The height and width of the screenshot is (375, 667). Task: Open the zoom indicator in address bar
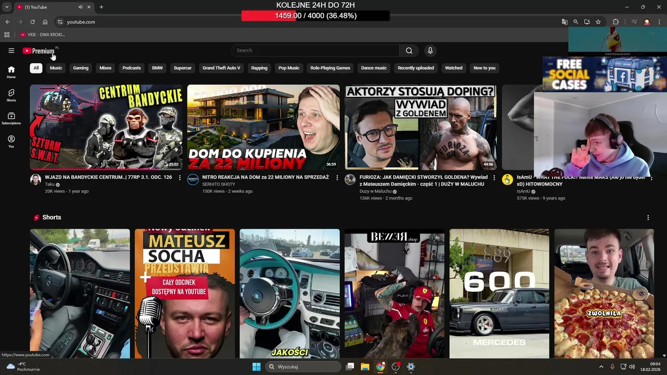click(x=576, y=22)
